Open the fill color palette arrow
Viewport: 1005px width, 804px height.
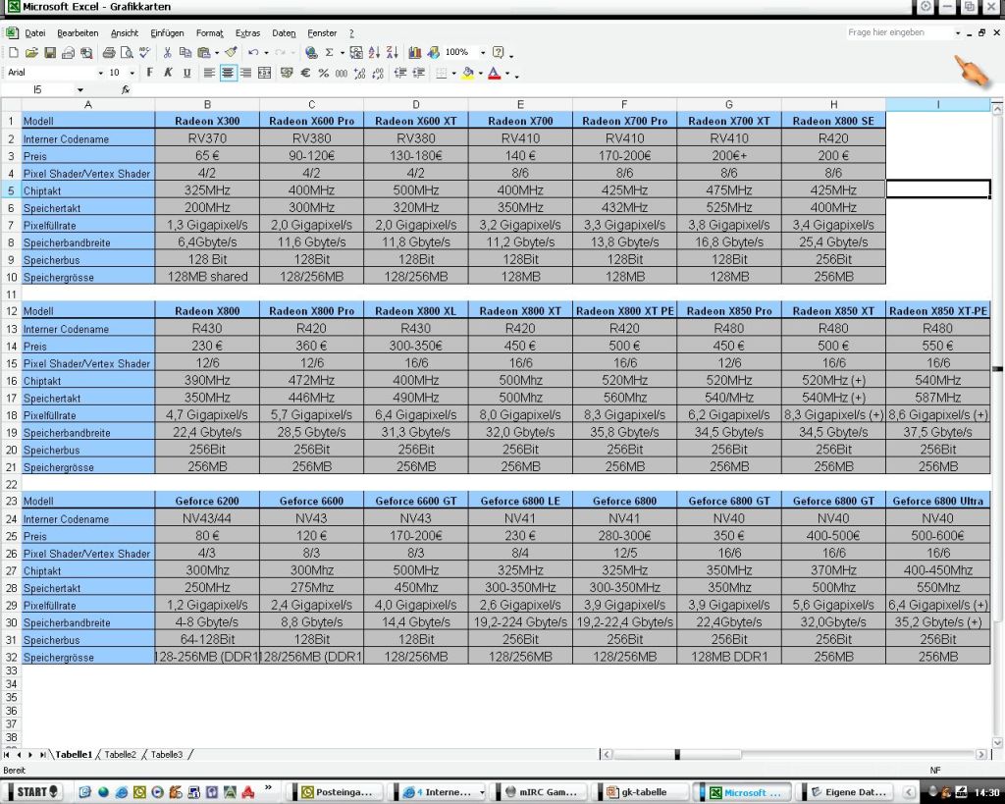tap(480, 73)
